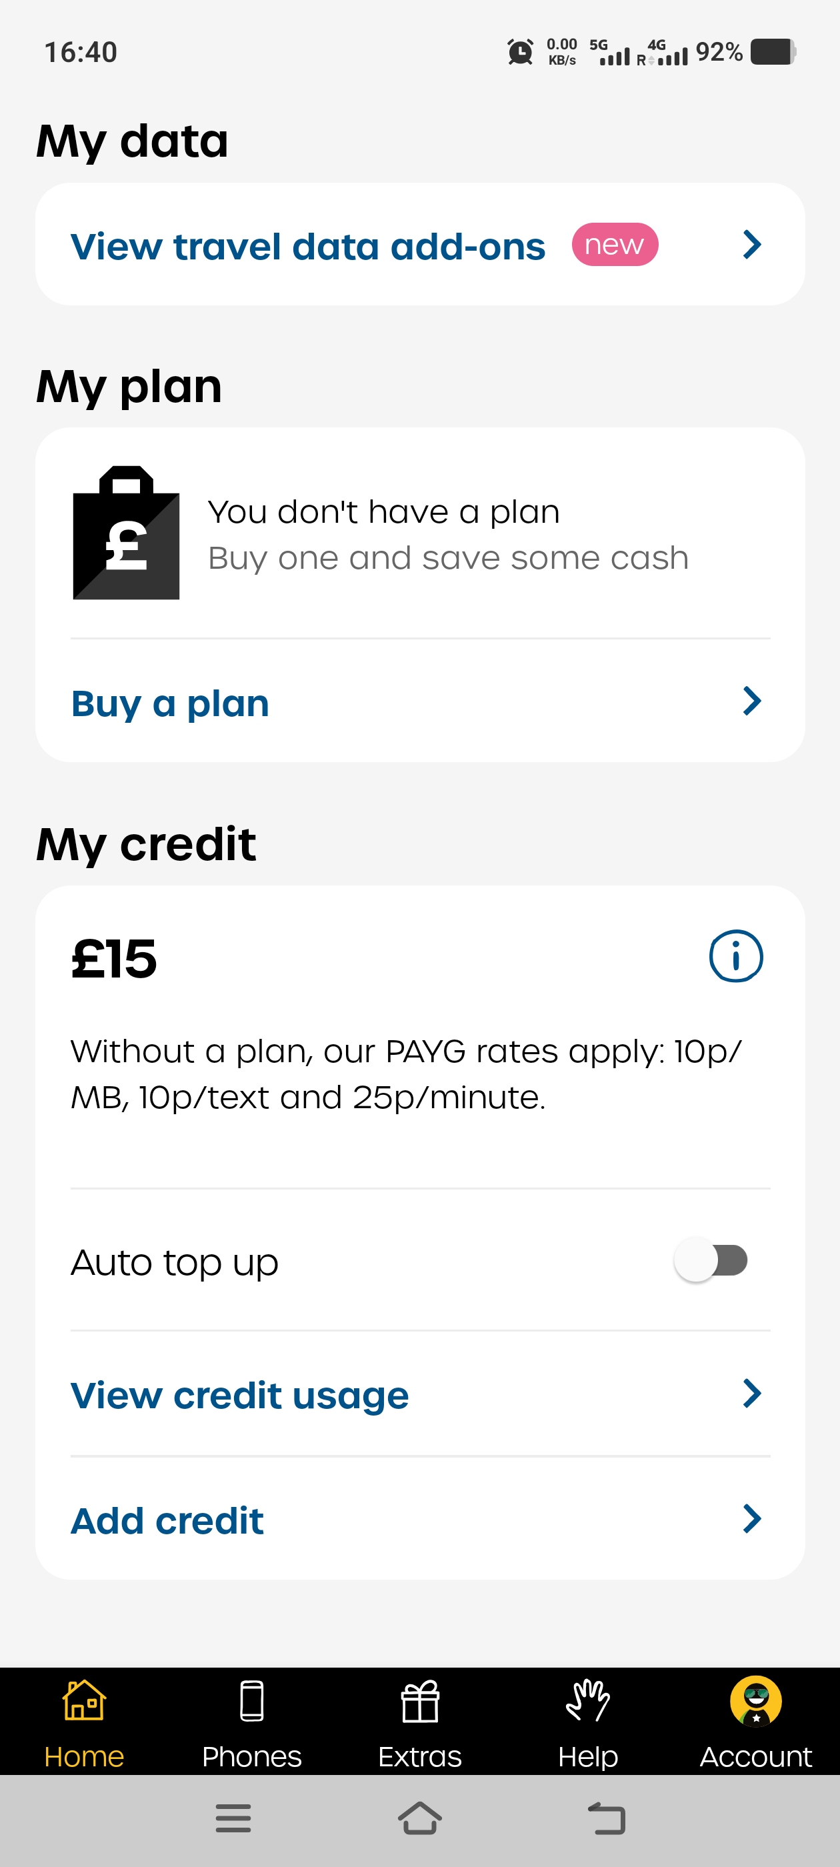Image resolution: width=840 pixels, height=1867 pixels.
Task: Tap the View credit usage text
Action: 240,1395
